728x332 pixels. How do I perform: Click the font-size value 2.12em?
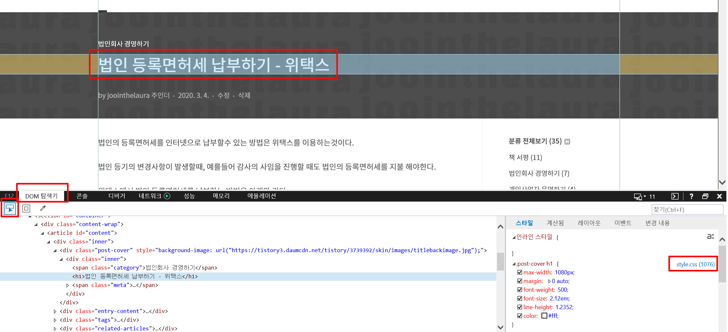559,299
